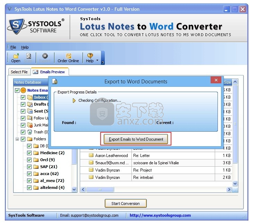This screenshot has height=224, width=255.
Task: Toggle the Follow Up folder checkbox
Action: click(23, 118)
